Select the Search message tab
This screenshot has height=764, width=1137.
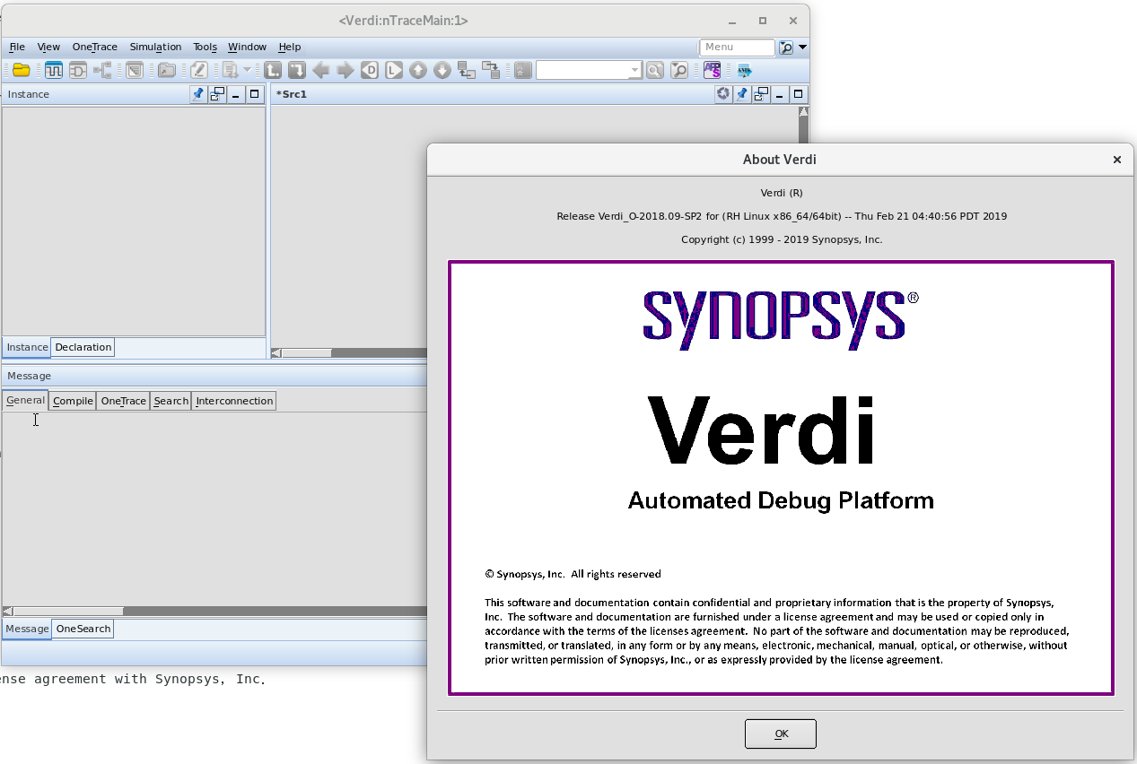click(x=171, y=401)
